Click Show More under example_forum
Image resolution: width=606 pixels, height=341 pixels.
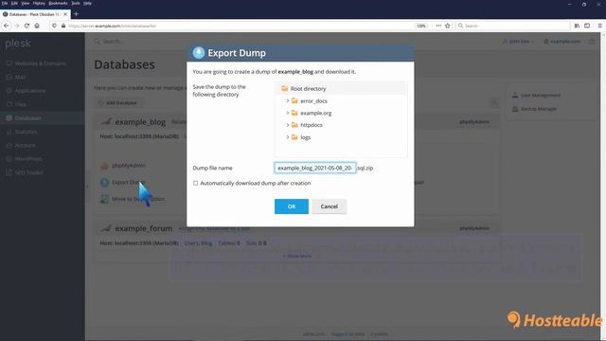pos(296,256)
